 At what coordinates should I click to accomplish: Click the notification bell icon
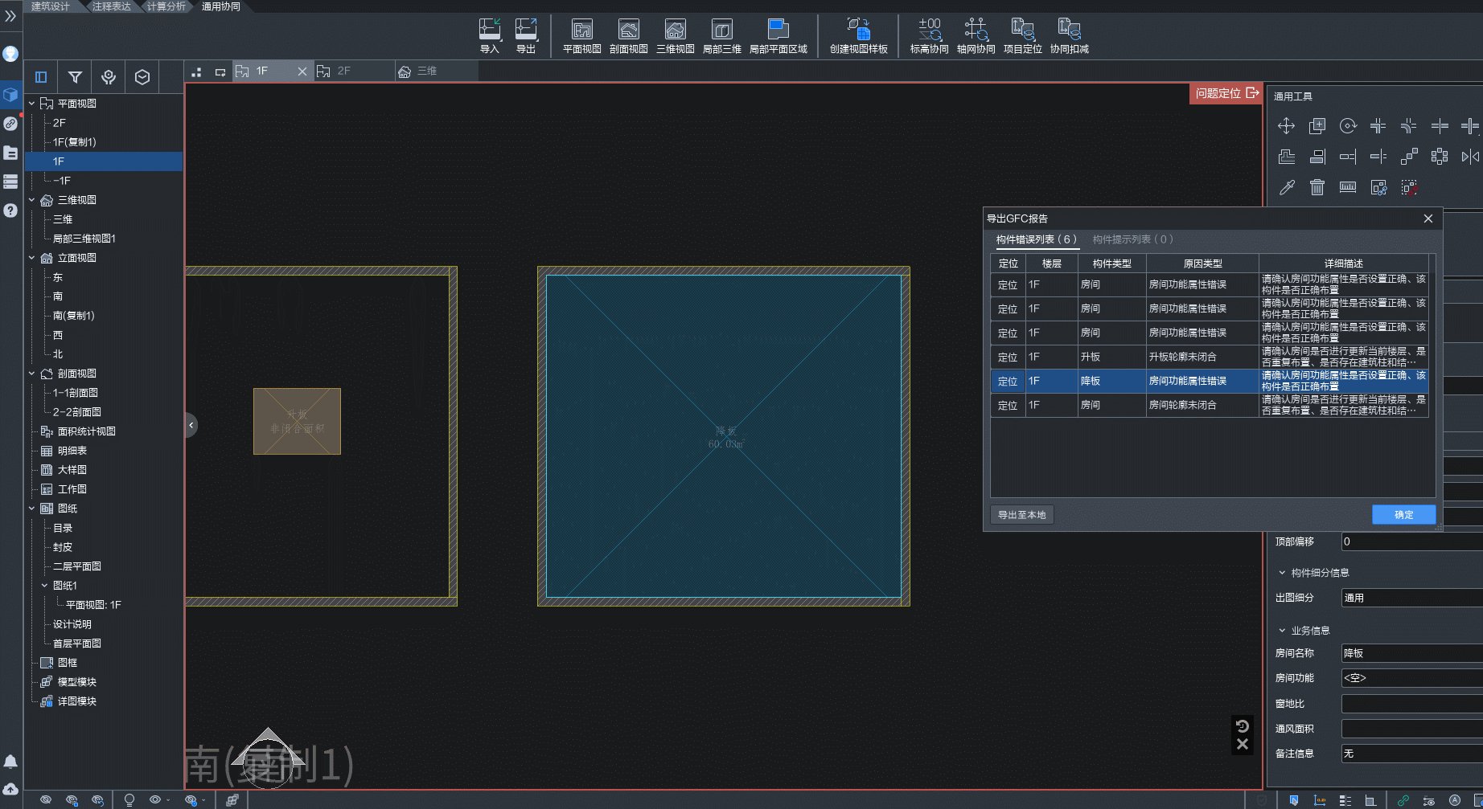(10, 762)
